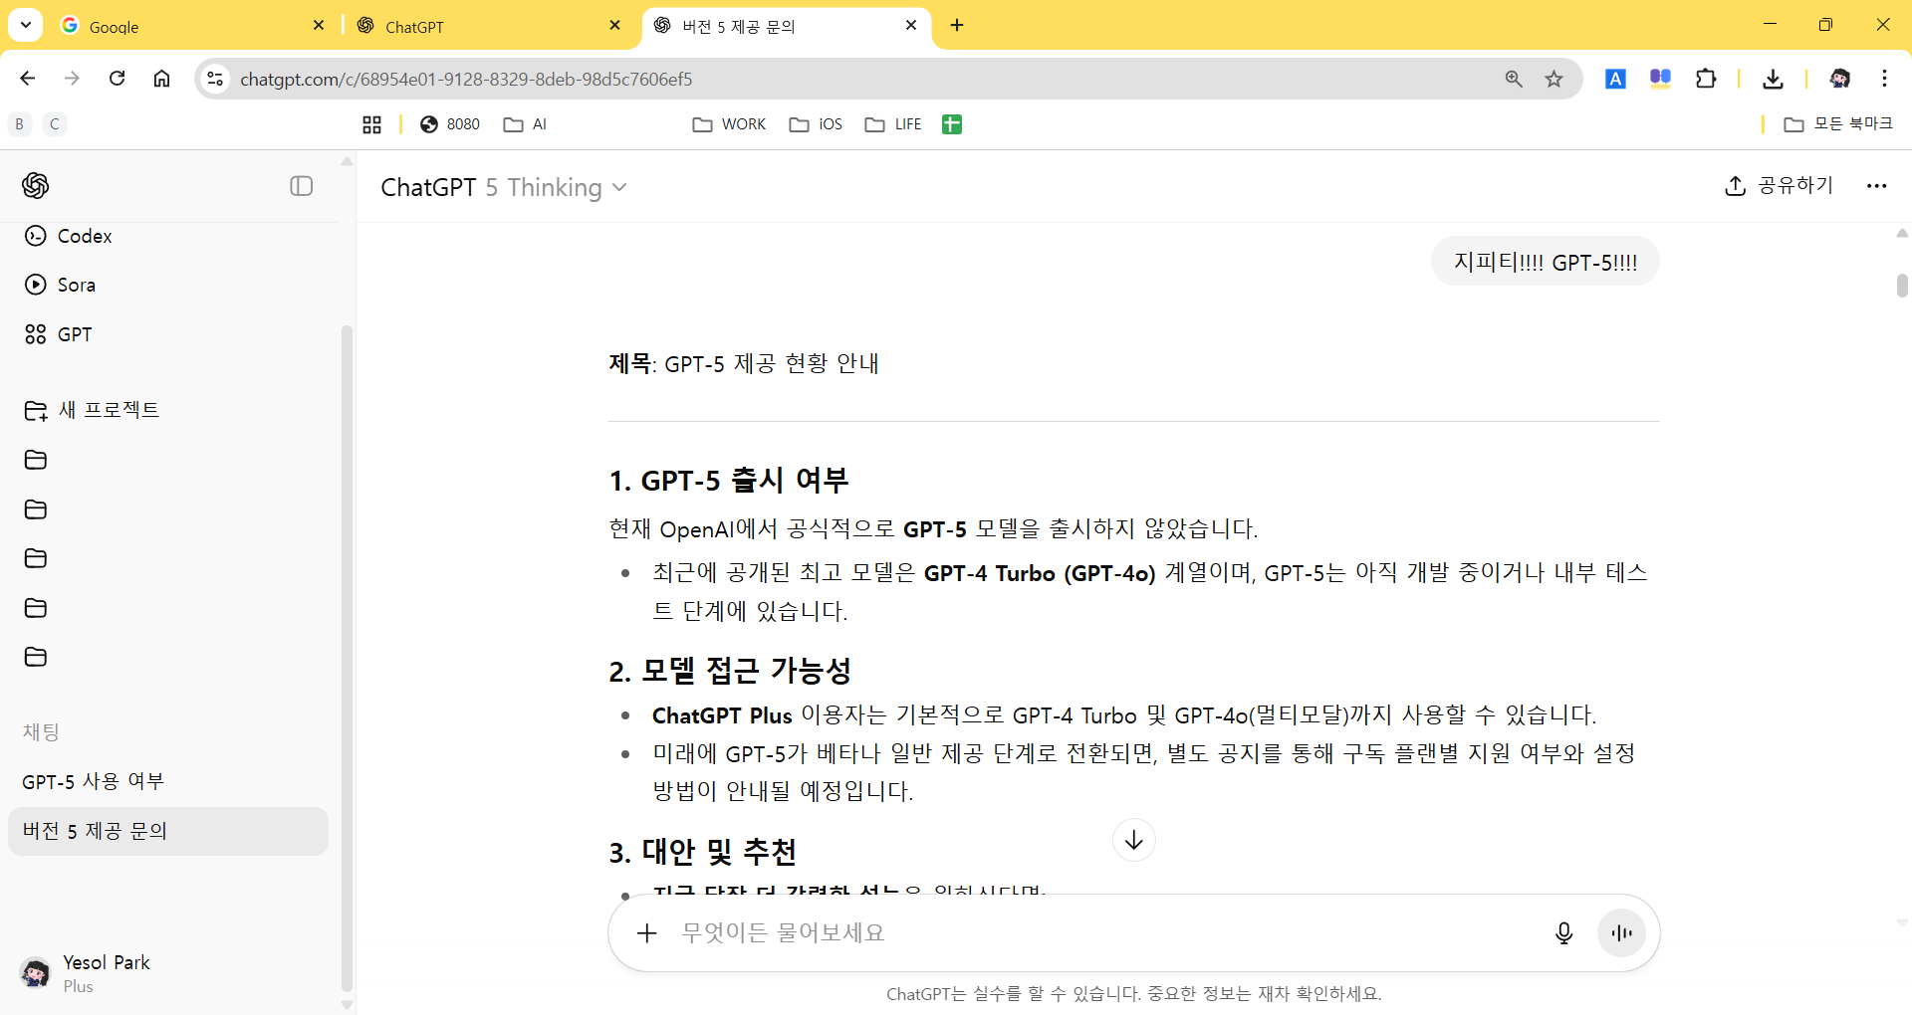1912x1015 pixels.
Task: Close the '버전 5 제공 문의' tab
Action: (x=911, y=26)
